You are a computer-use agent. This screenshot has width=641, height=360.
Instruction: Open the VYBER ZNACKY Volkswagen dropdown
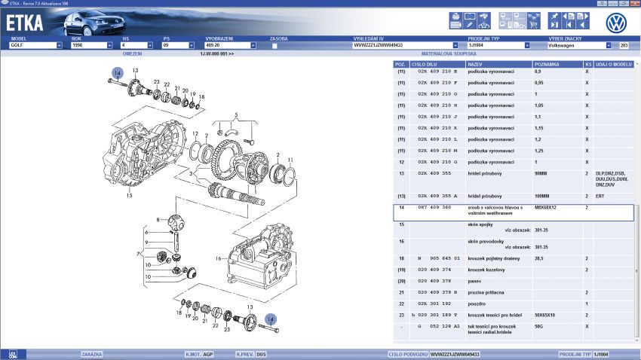tap(608, 45)
